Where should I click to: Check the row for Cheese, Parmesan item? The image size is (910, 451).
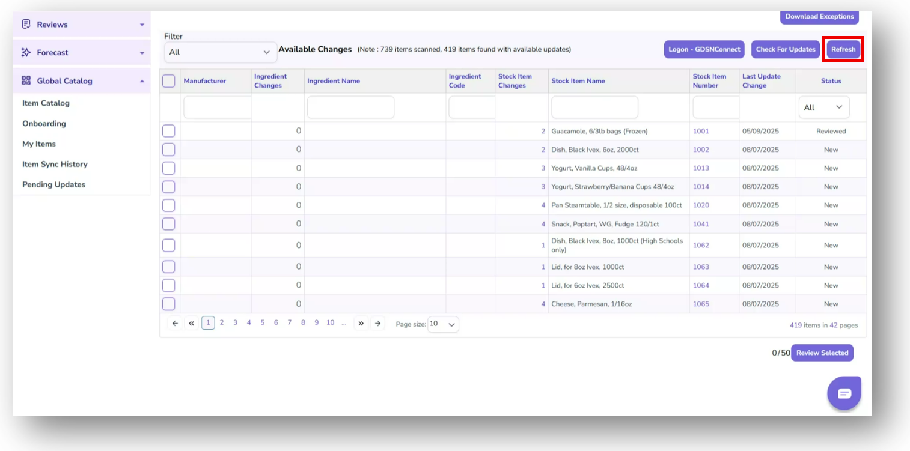(168, 304)
